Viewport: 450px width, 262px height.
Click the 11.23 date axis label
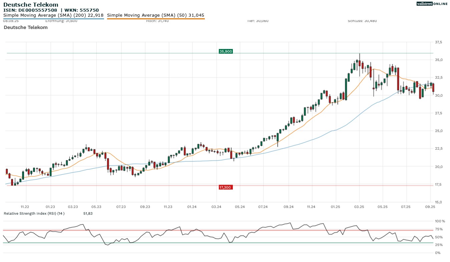(168, 207)
